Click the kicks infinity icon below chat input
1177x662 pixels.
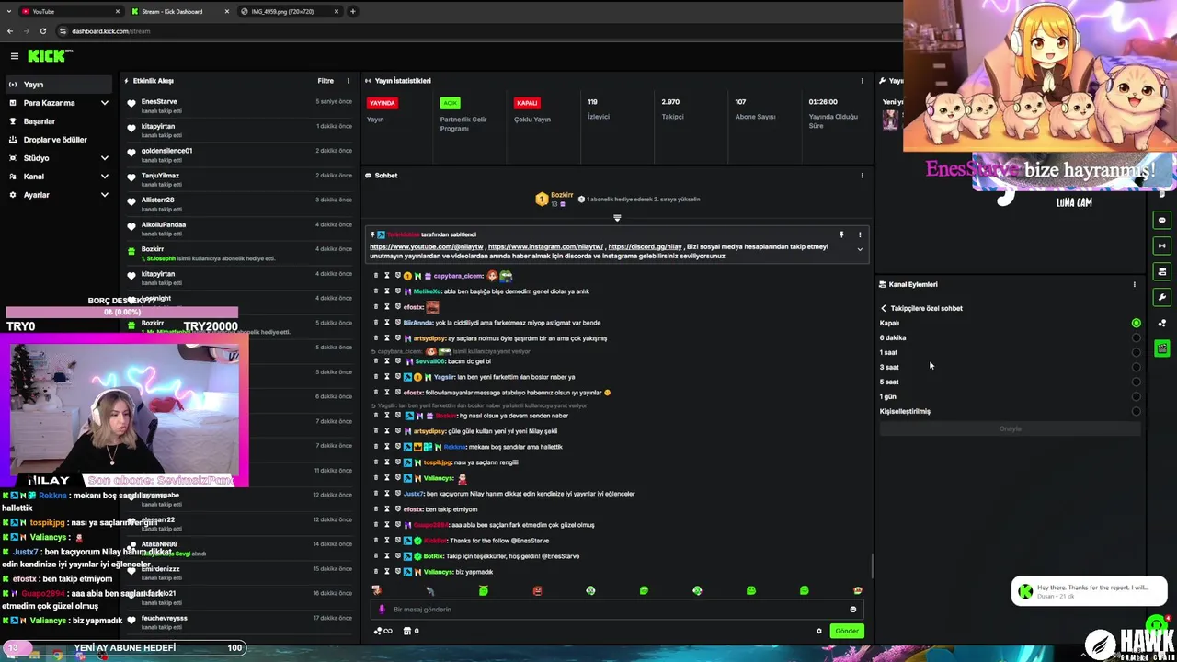[383, 631]
